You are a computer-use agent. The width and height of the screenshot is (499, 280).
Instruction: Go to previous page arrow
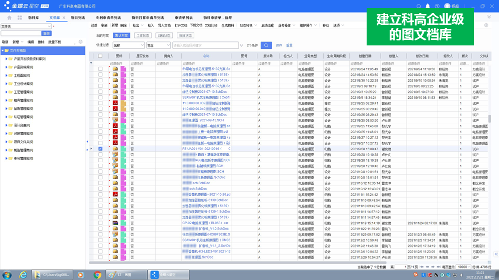pos(428,267)
